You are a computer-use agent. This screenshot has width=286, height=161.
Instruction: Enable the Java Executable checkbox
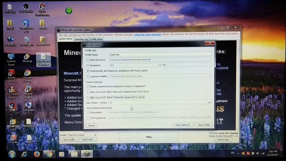pyautogui.click(x=88, y=113)
